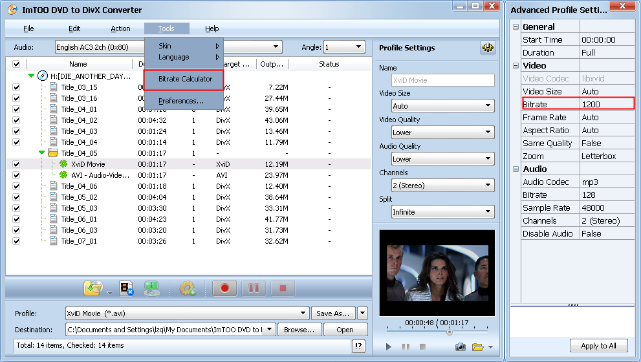
Task: Stop the preview video
Action: [423, 347]
